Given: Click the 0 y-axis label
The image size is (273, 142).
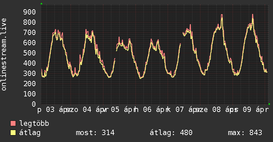Looking at the screenshot, I should pos(33,104).
